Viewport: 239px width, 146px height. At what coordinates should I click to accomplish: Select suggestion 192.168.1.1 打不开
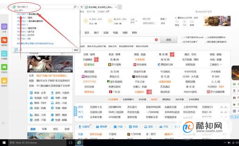[x=26, y=35]
